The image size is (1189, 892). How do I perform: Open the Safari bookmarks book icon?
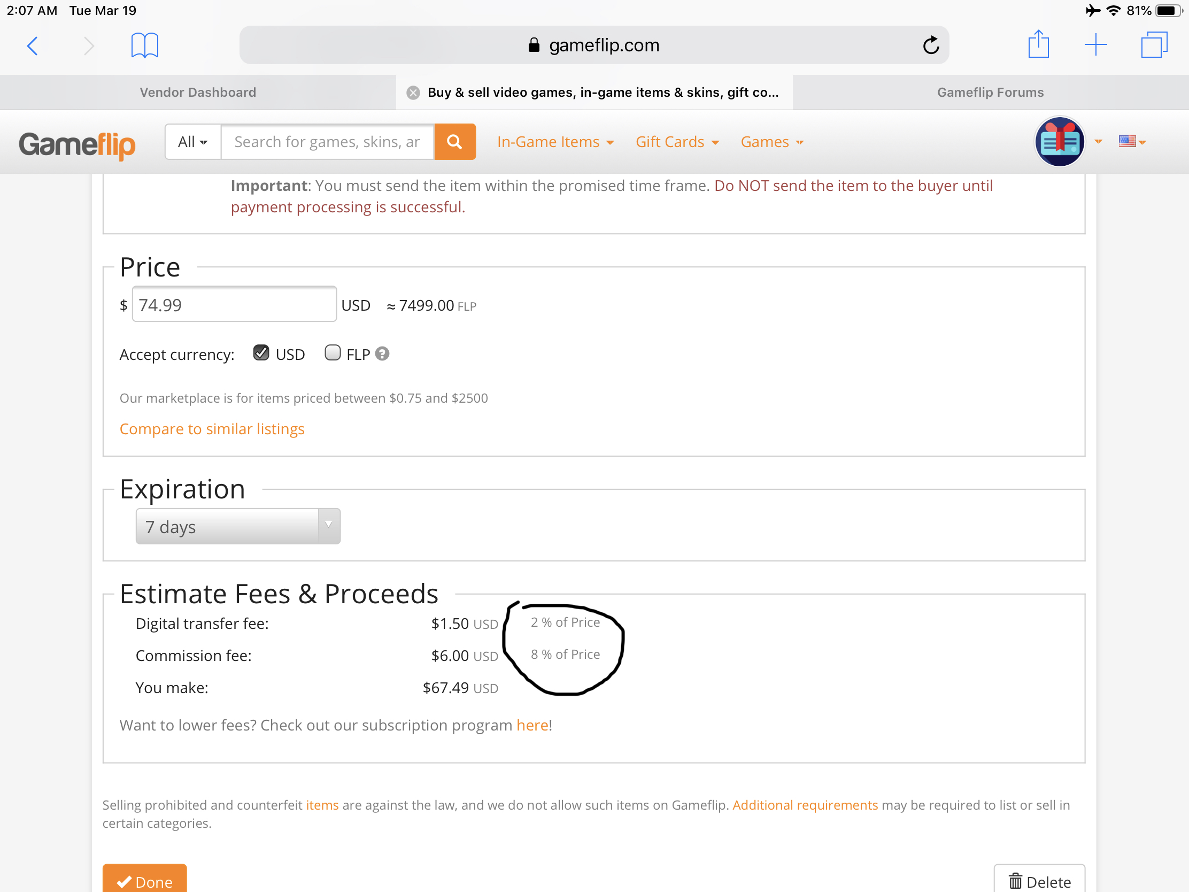144,45
